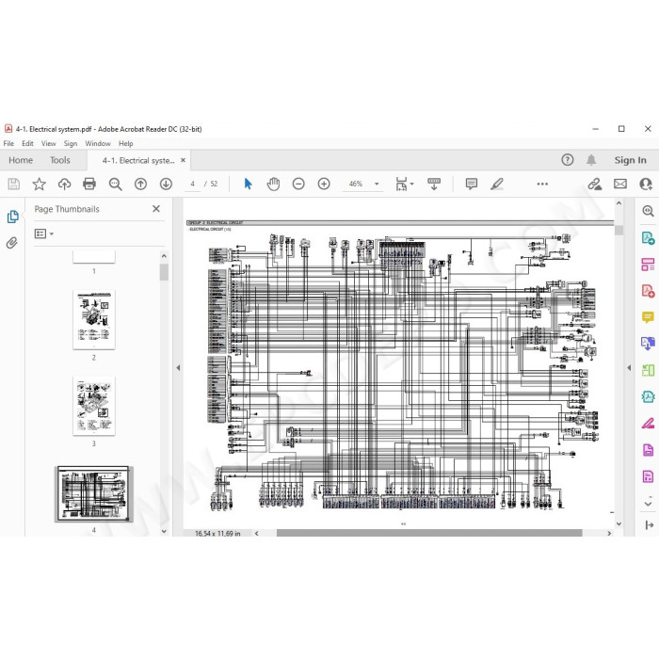Collapse the right pane with the side arrow
The height and width of the screenshot is (659, 659).
coord(629,368)
